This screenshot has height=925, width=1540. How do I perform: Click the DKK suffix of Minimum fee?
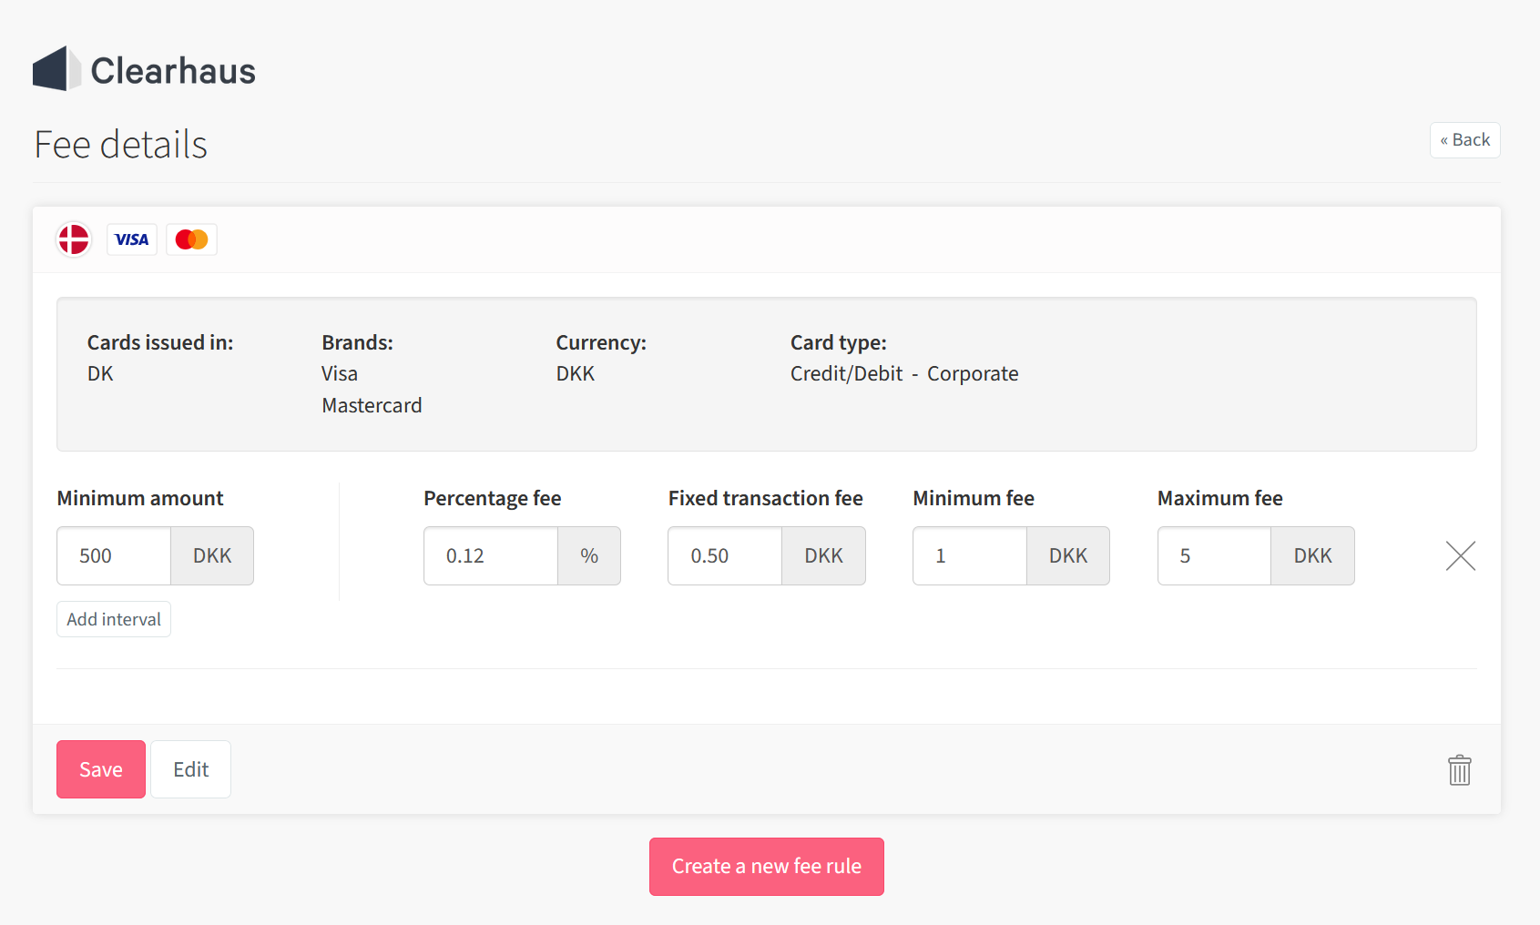pos(1068,555)
